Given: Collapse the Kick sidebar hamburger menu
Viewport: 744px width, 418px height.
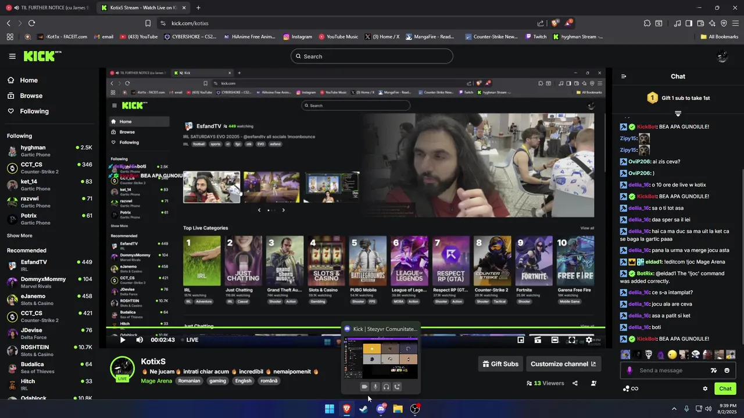Looking at the screenshot, I should click(12, 56).
